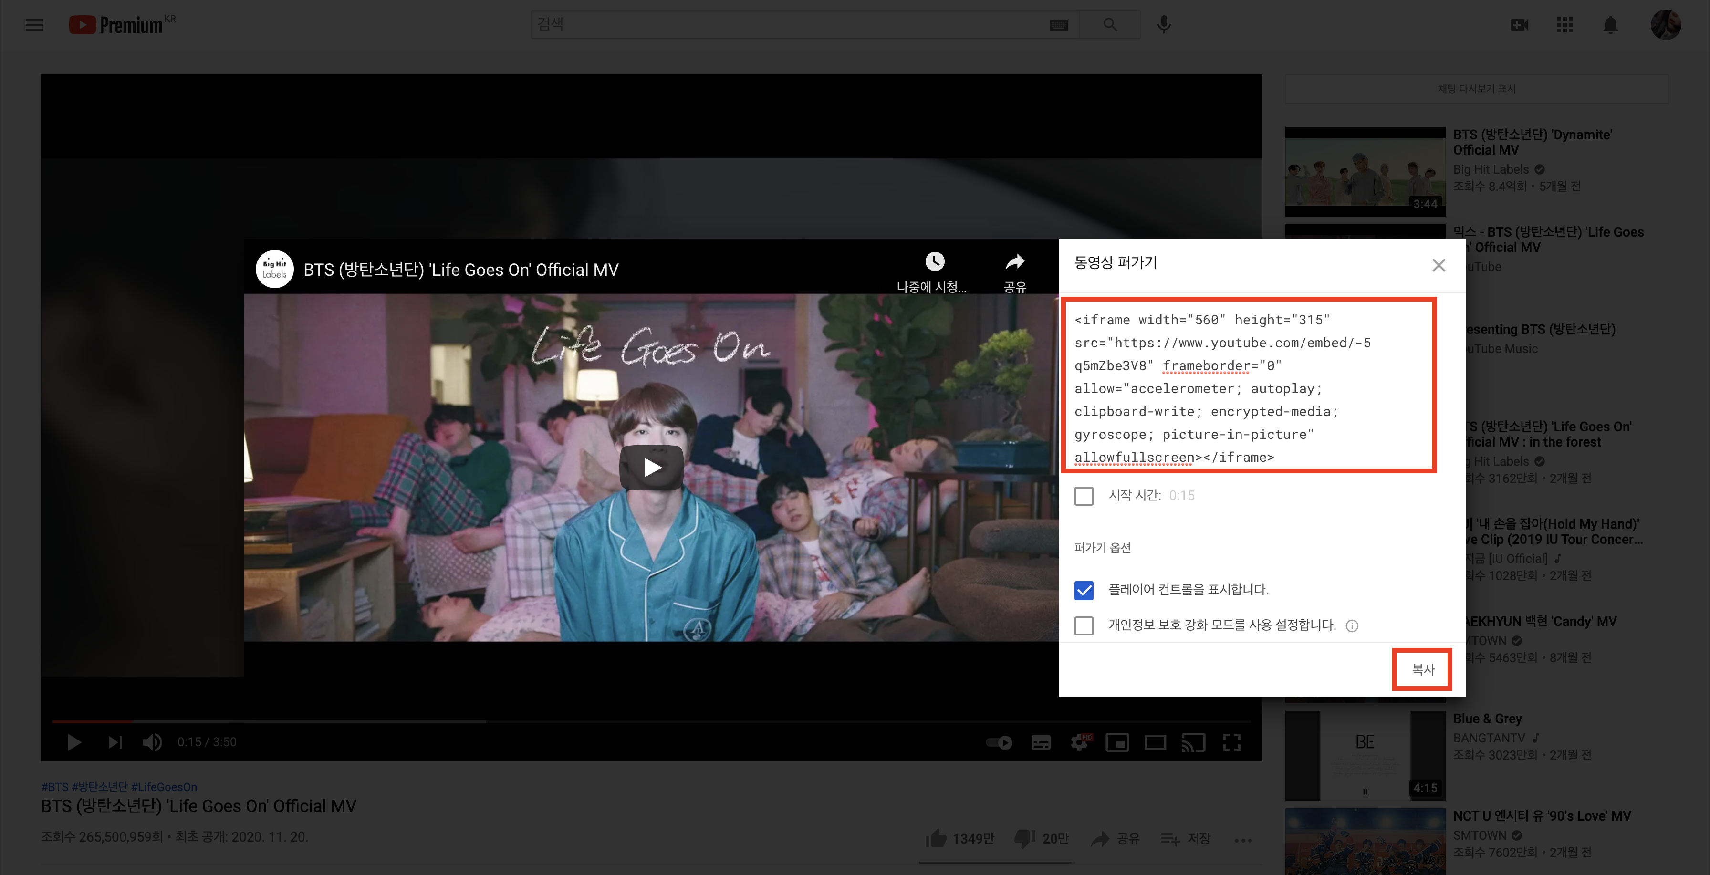
Task: Click the #LifeGoesOn hashtag link
Action: [x=164, y=787]
